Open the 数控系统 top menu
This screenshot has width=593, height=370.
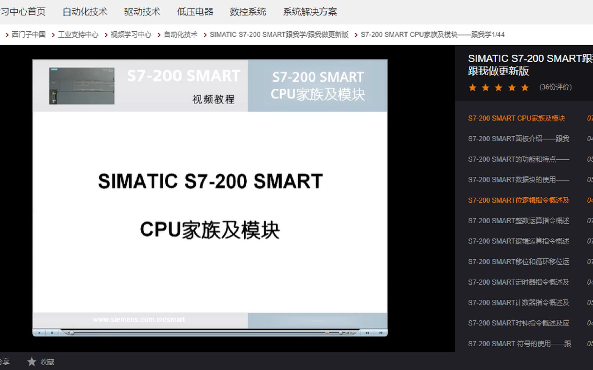tap(248, 12)
